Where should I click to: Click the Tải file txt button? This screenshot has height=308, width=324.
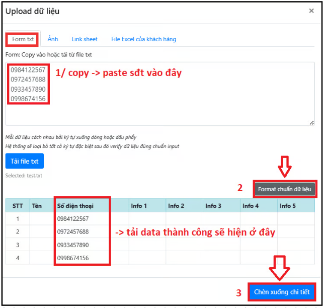pos(25,161)
